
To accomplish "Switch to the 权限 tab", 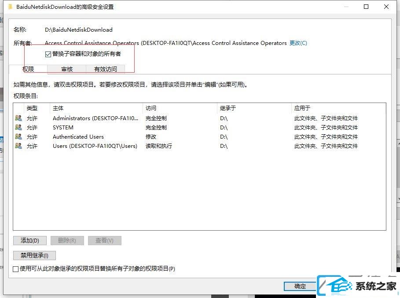I will 28,69.
